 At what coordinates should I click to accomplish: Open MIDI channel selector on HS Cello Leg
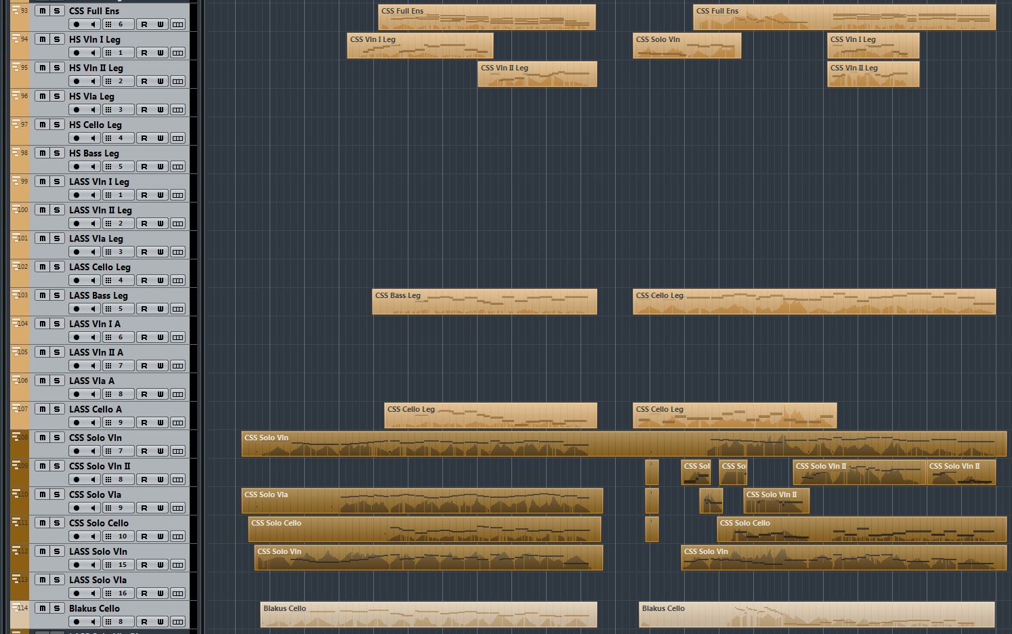[118, 138]
